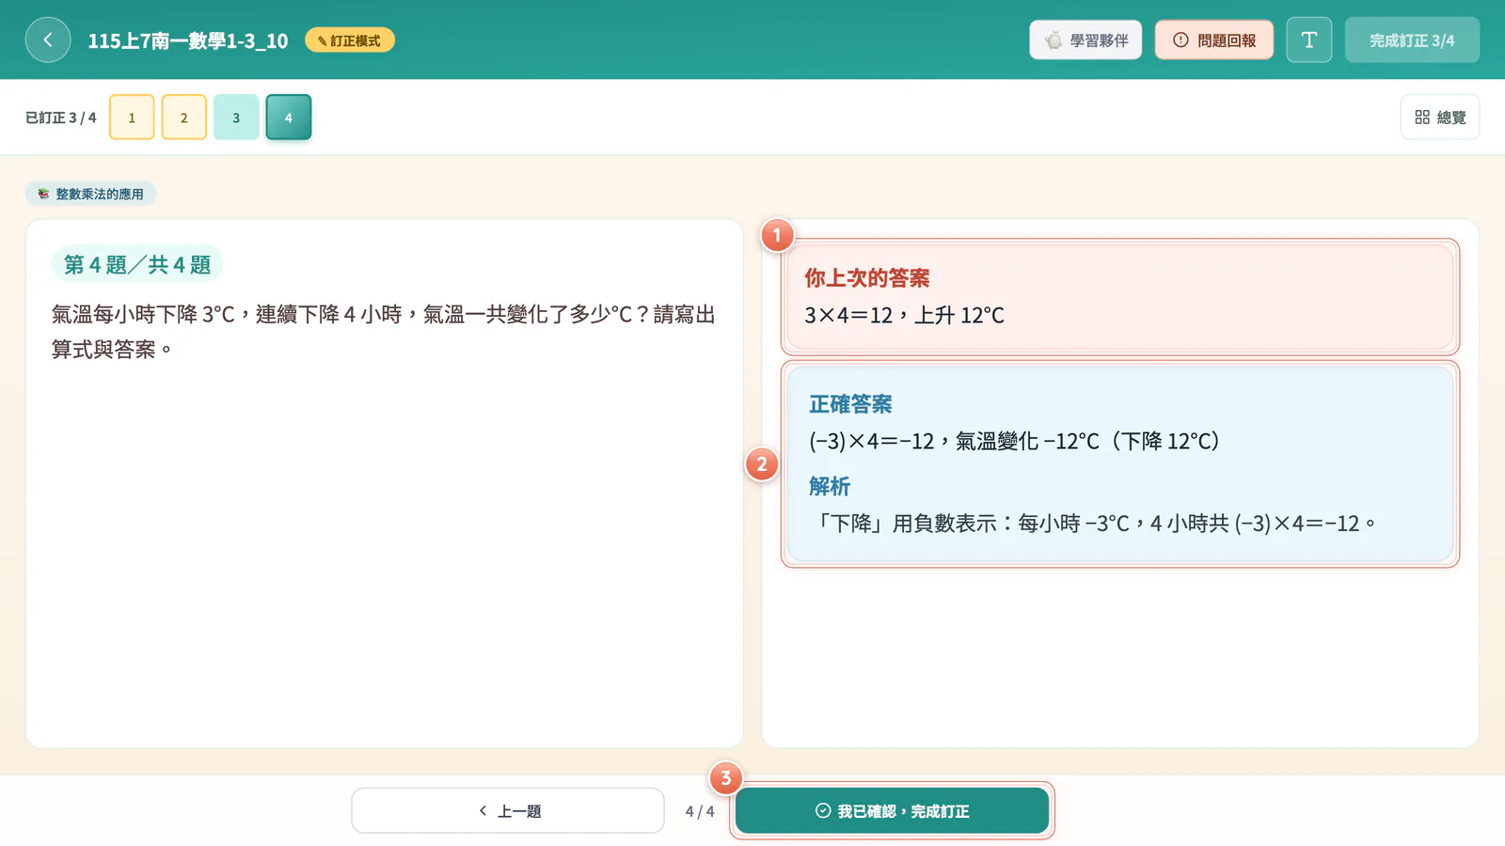
Task: Jump to question 3
Action: pos(236,117)
